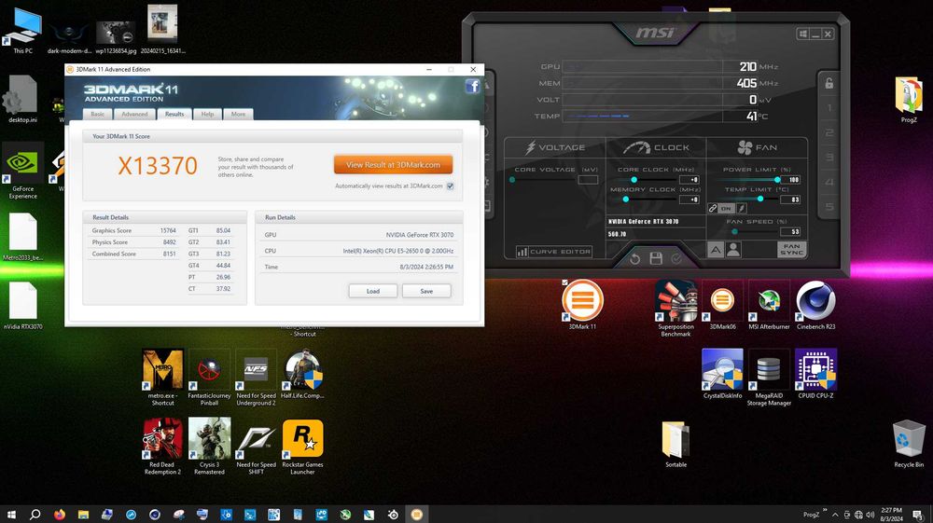Open the GeForce Experience desktop icon
The width and height of the screenshot is (933, 523).
(22, 172)
